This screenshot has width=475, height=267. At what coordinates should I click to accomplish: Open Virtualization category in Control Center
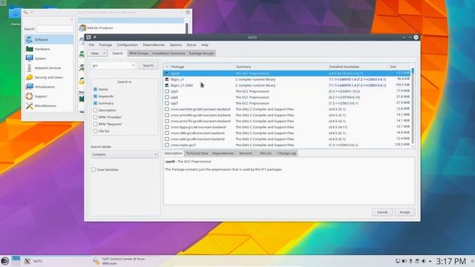[49, 87]
